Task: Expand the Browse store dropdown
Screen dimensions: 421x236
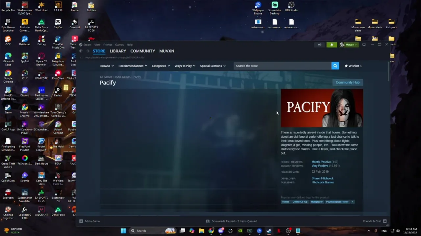Action: point(107,66)
